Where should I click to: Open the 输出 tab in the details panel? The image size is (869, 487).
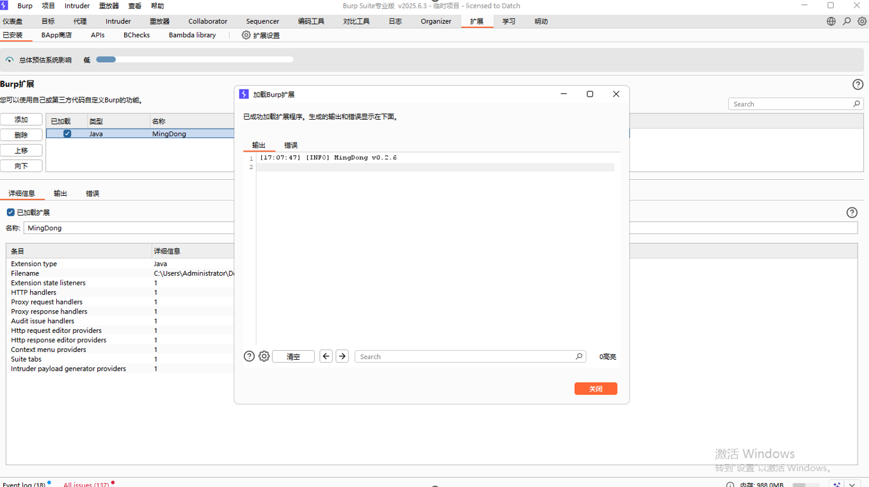click(60, 193)
